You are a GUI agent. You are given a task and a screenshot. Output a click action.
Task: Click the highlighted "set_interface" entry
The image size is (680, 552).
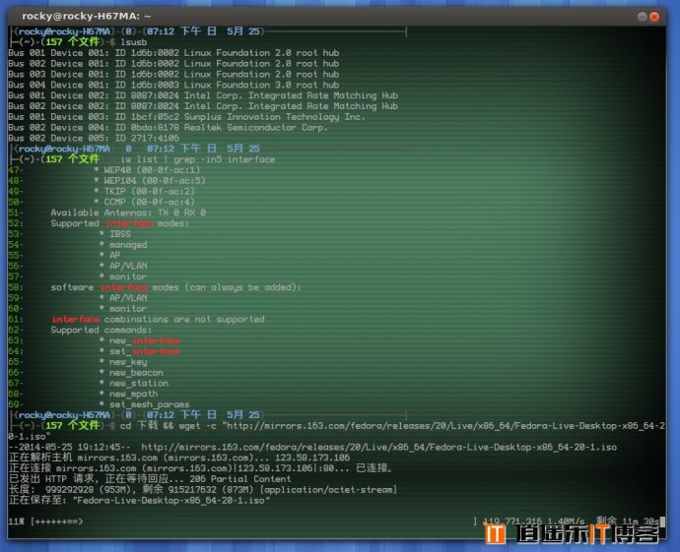tap(144, 351)
